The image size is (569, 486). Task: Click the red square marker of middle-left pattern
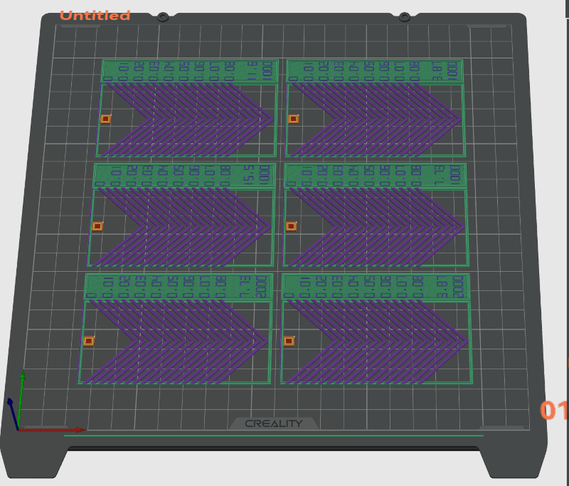(x=97, y=226)
